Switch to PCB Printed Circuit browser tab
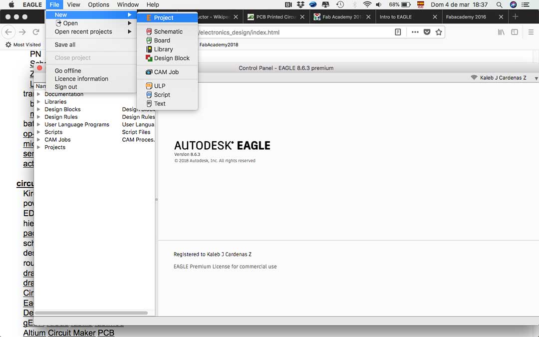The height and width of the screenshot is (337, 539). click(x=276, y=16)
